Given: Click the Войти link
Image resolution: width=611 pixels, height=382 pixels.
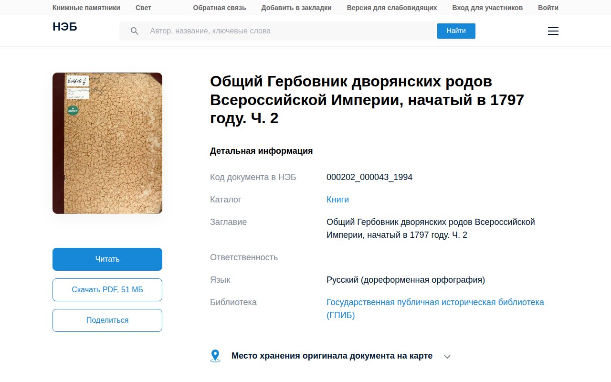Looking at the screenshot, I should click(x=548, y=8).
